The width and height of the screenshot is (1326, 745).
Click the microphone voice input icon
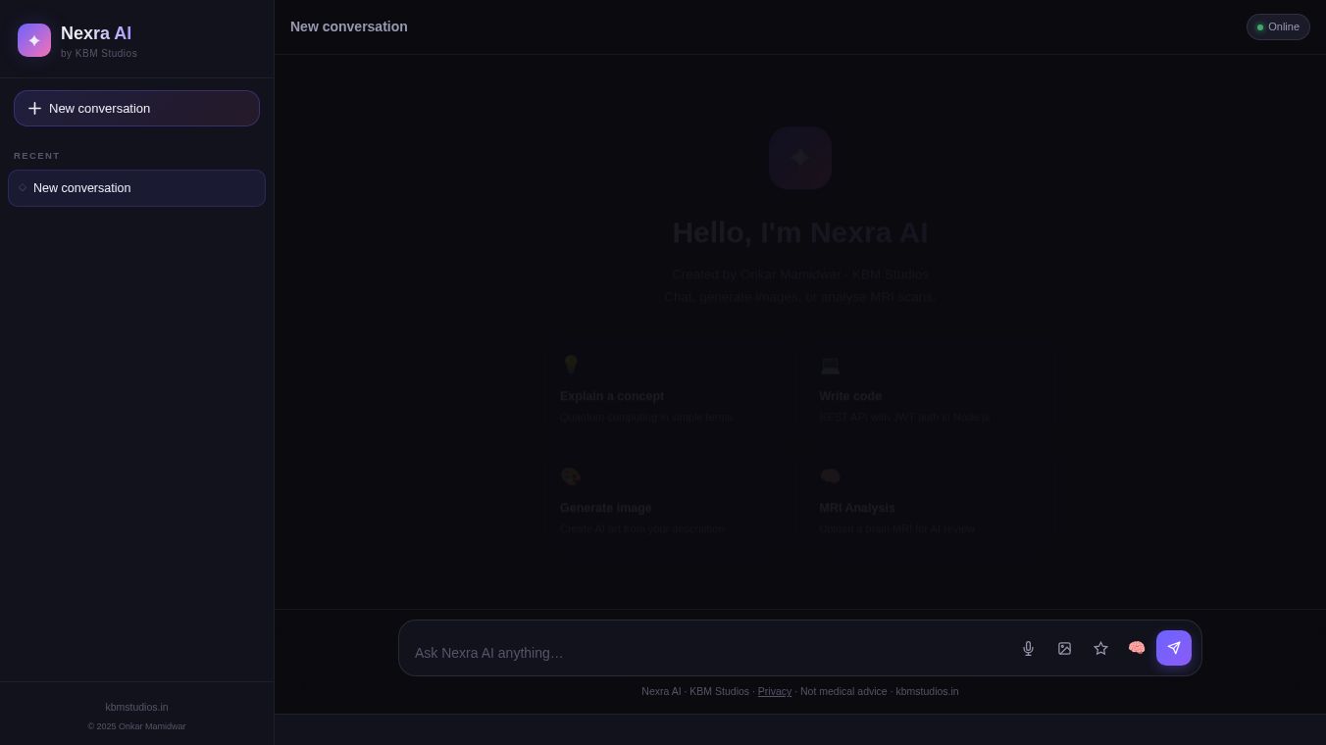tap(1028, 648)
